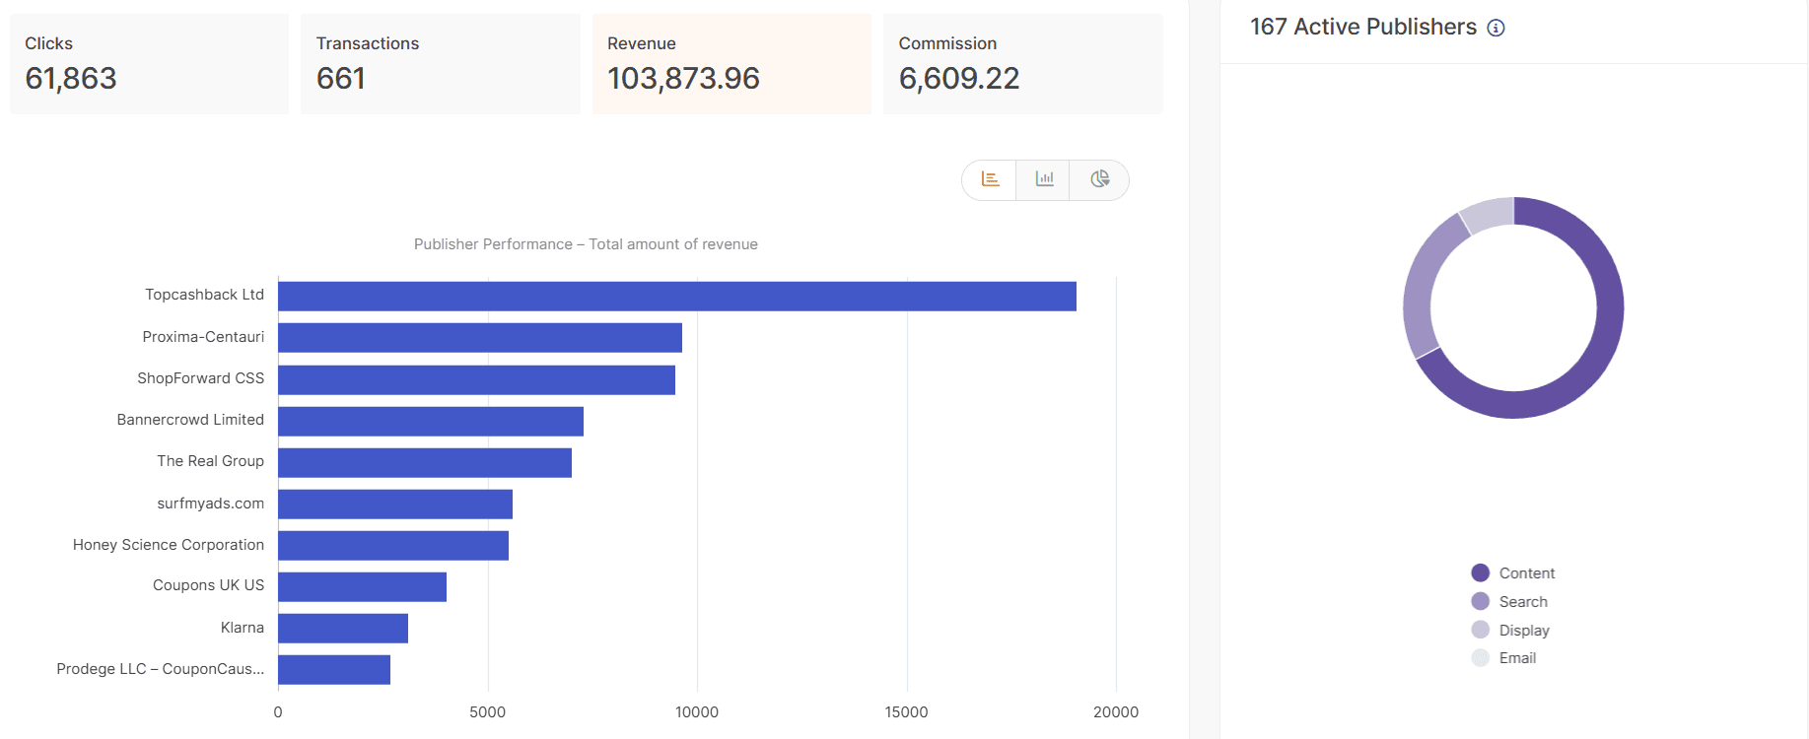
Task: Click the 167 Active Publishers heading
Action: click(x=1363, y=27)
